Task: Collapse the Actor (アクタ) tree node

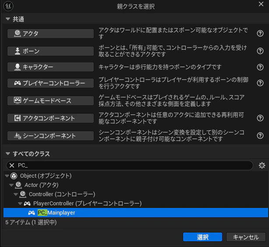Action: (x=11, y=185)
